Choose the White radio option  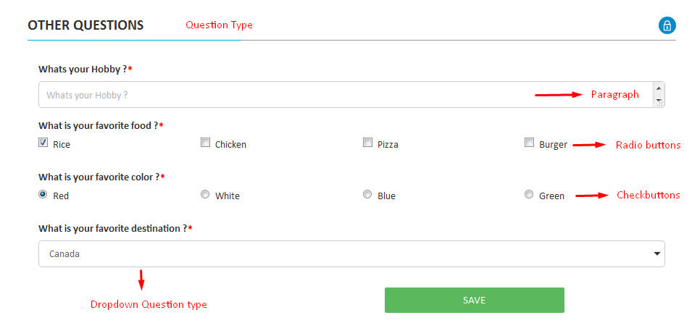(206, 195)
